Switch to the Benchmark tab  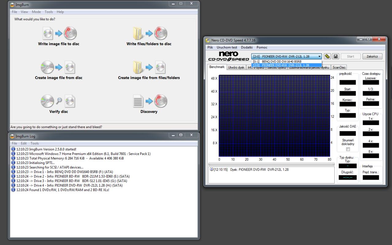[x=217, y=67]
